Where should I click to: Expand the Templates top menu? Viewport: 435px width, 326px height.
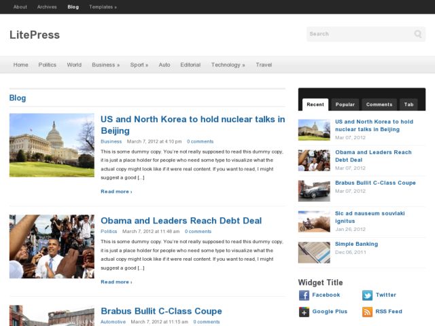(x=103, y=7)
